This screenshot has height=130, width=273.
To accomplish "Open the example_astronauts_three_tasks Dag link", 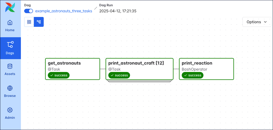I will 64,11.
